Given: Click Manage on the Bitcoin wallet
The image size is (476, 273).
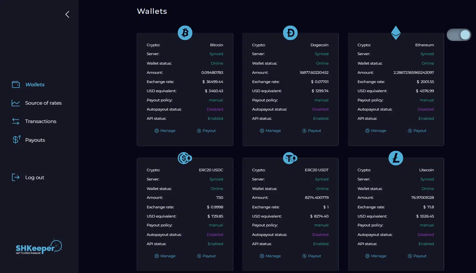Looking at the screenshot, I should coord(165,131).
